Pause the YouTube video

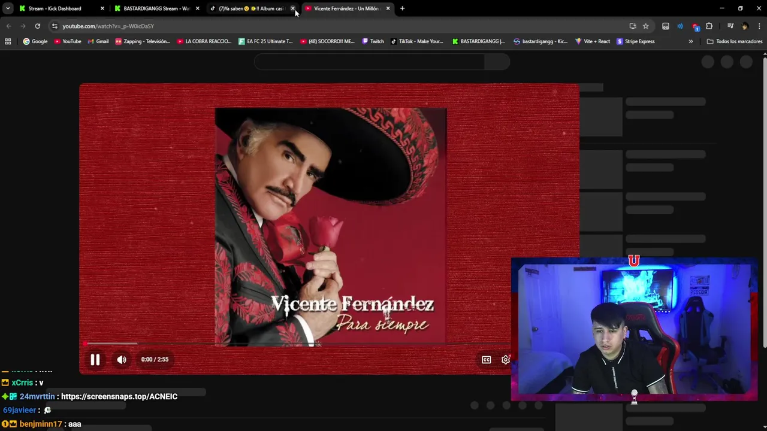point(95,360)
